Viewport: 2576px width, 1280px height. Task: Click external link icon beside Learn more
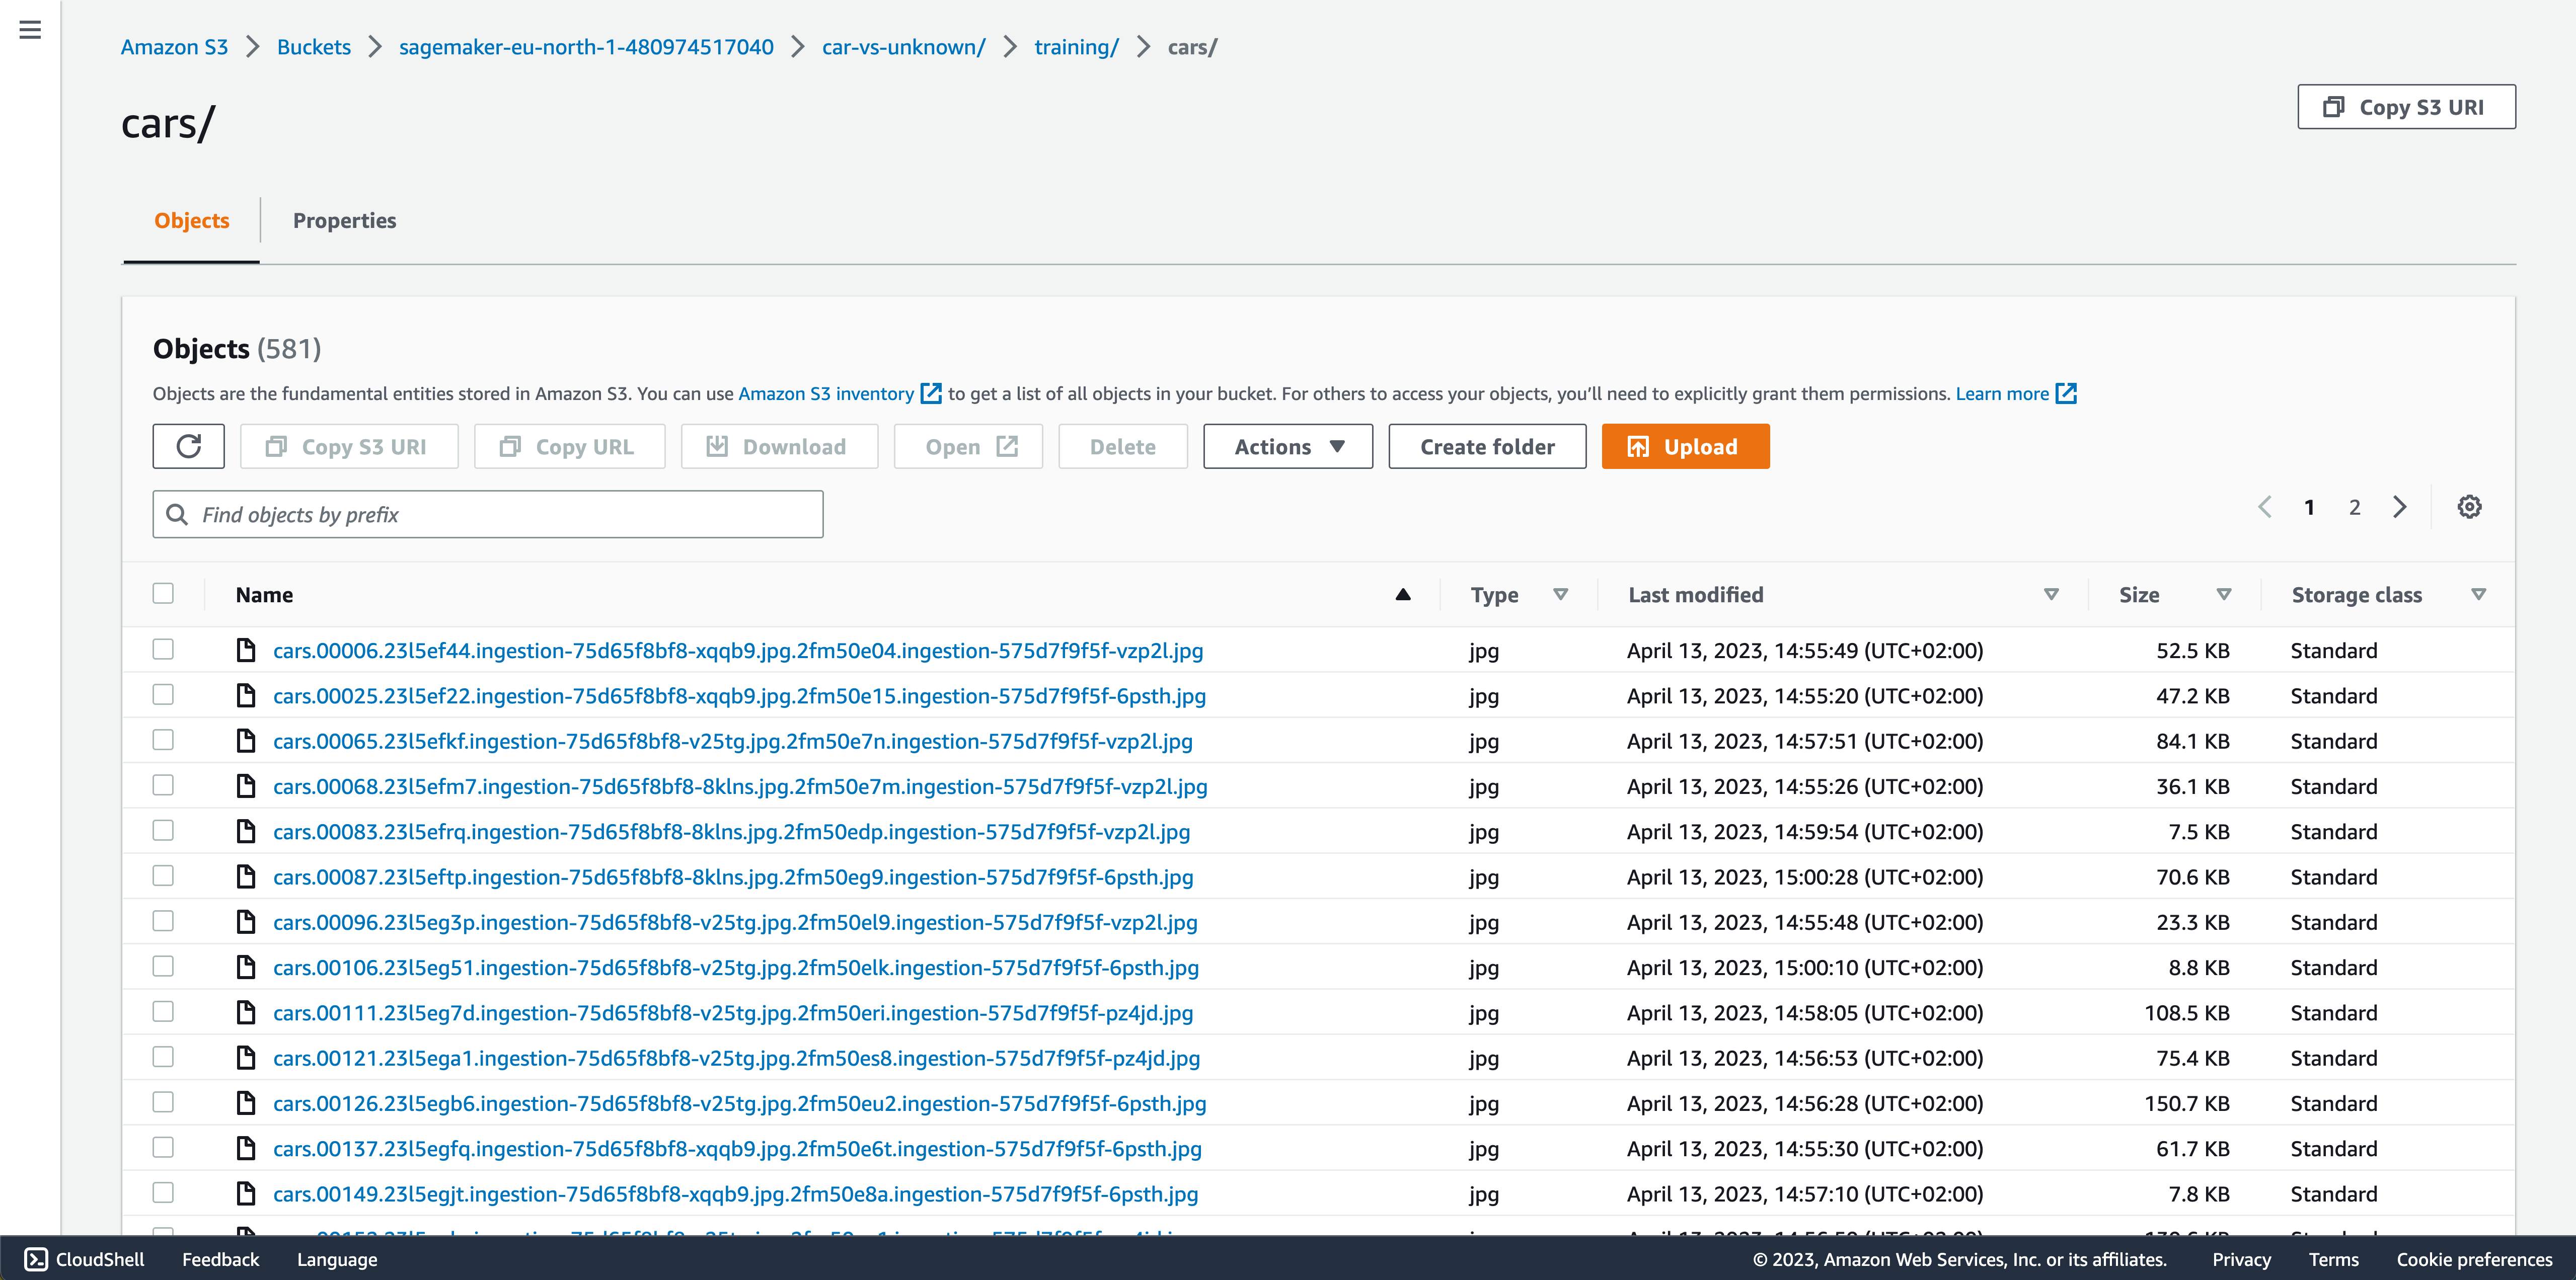[x=2067, y=394]
